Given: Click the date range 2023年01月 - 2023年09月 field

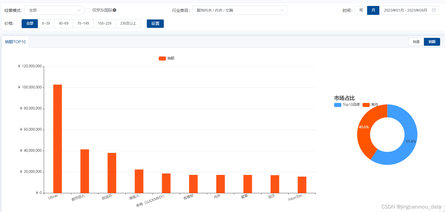Looking at the screenshot, I should tap(409, 10).
